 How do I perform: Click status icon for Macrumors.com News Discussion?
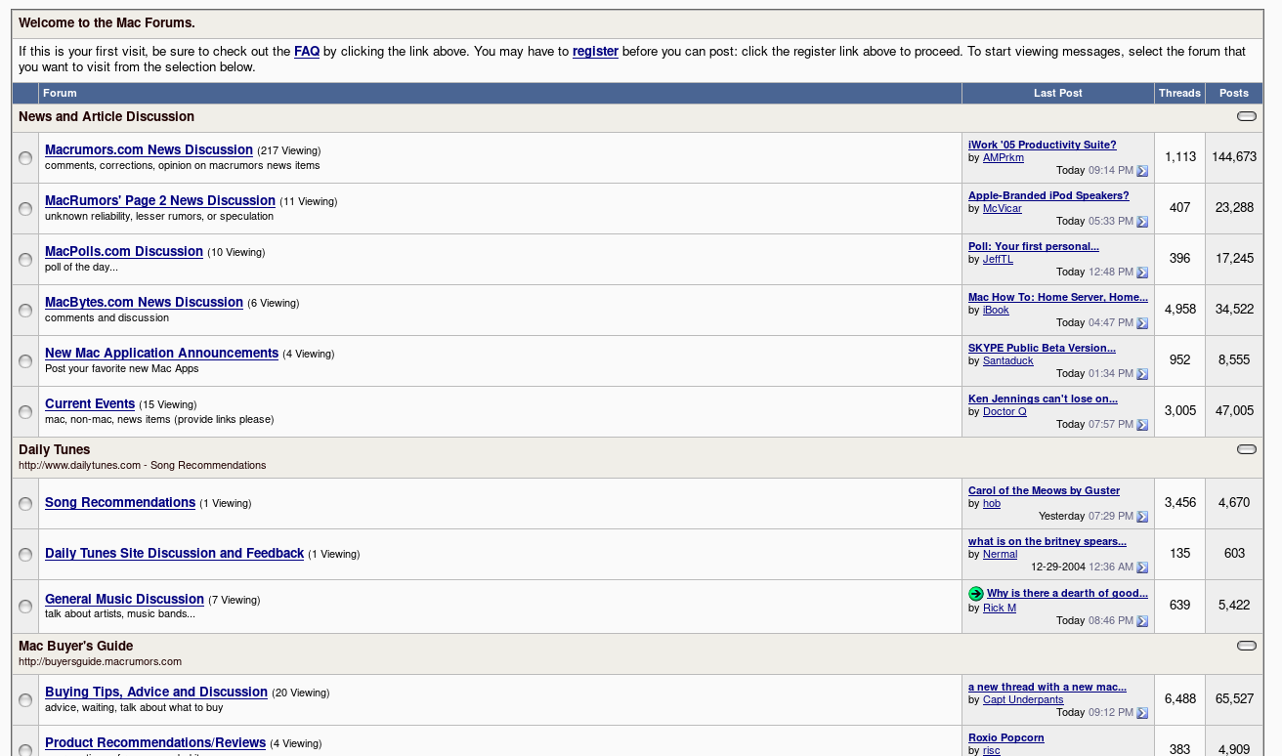tap(25, 158)
